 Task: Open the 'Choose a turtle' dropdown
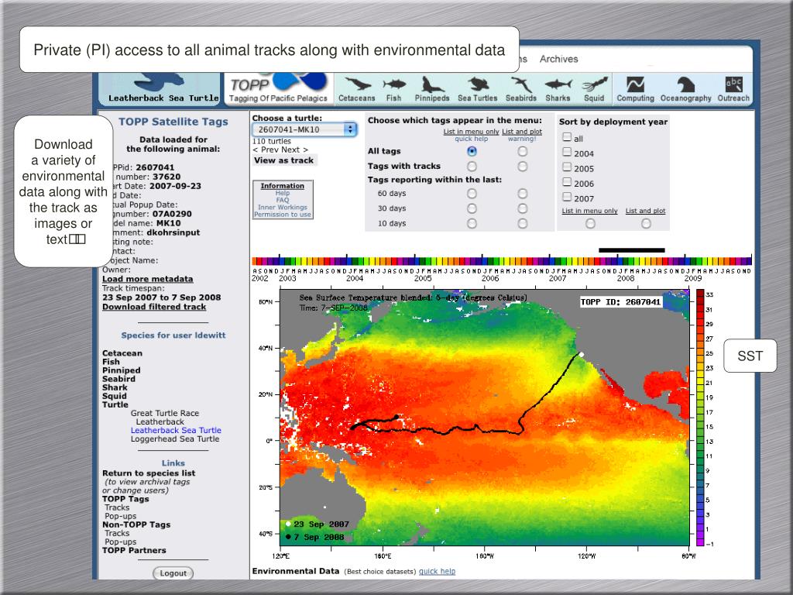(x=304, y=129)
